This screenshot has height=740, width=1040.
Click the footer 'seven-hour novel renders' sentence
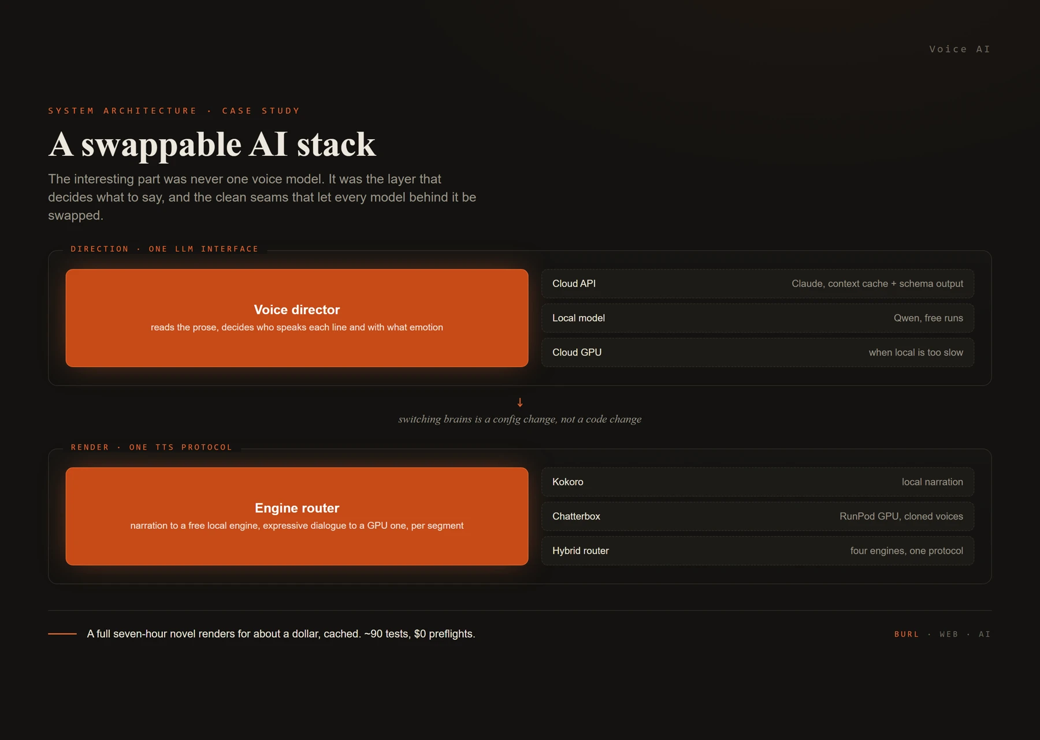pos(281,634)
